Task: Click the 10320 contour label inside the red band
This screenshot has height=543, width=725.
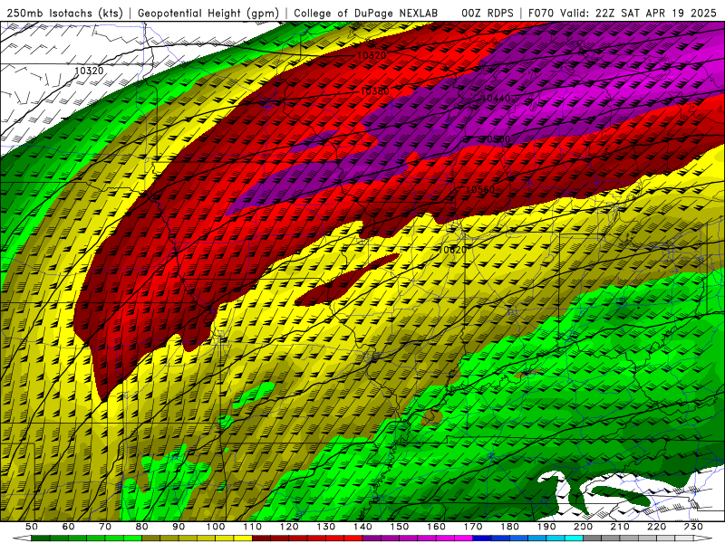Action: 372,55
